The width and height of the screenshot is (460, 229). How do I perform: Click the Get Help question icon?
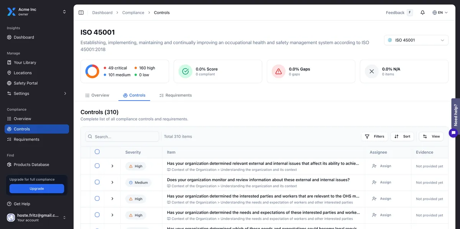10,204
